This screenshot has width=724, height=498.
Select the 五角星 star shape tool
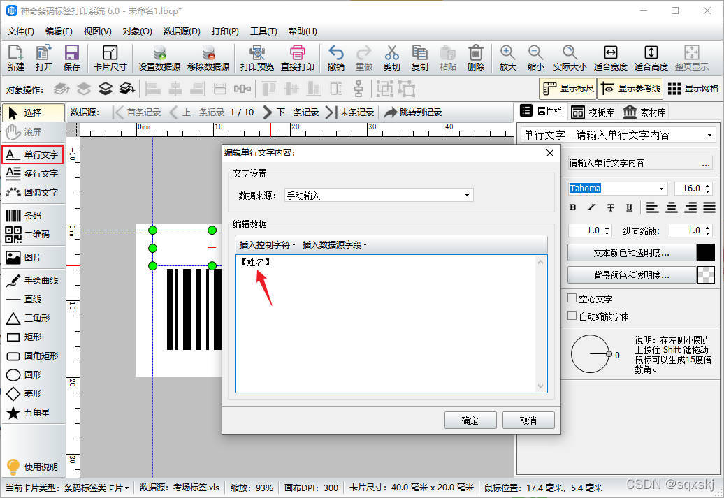(28, 413)
